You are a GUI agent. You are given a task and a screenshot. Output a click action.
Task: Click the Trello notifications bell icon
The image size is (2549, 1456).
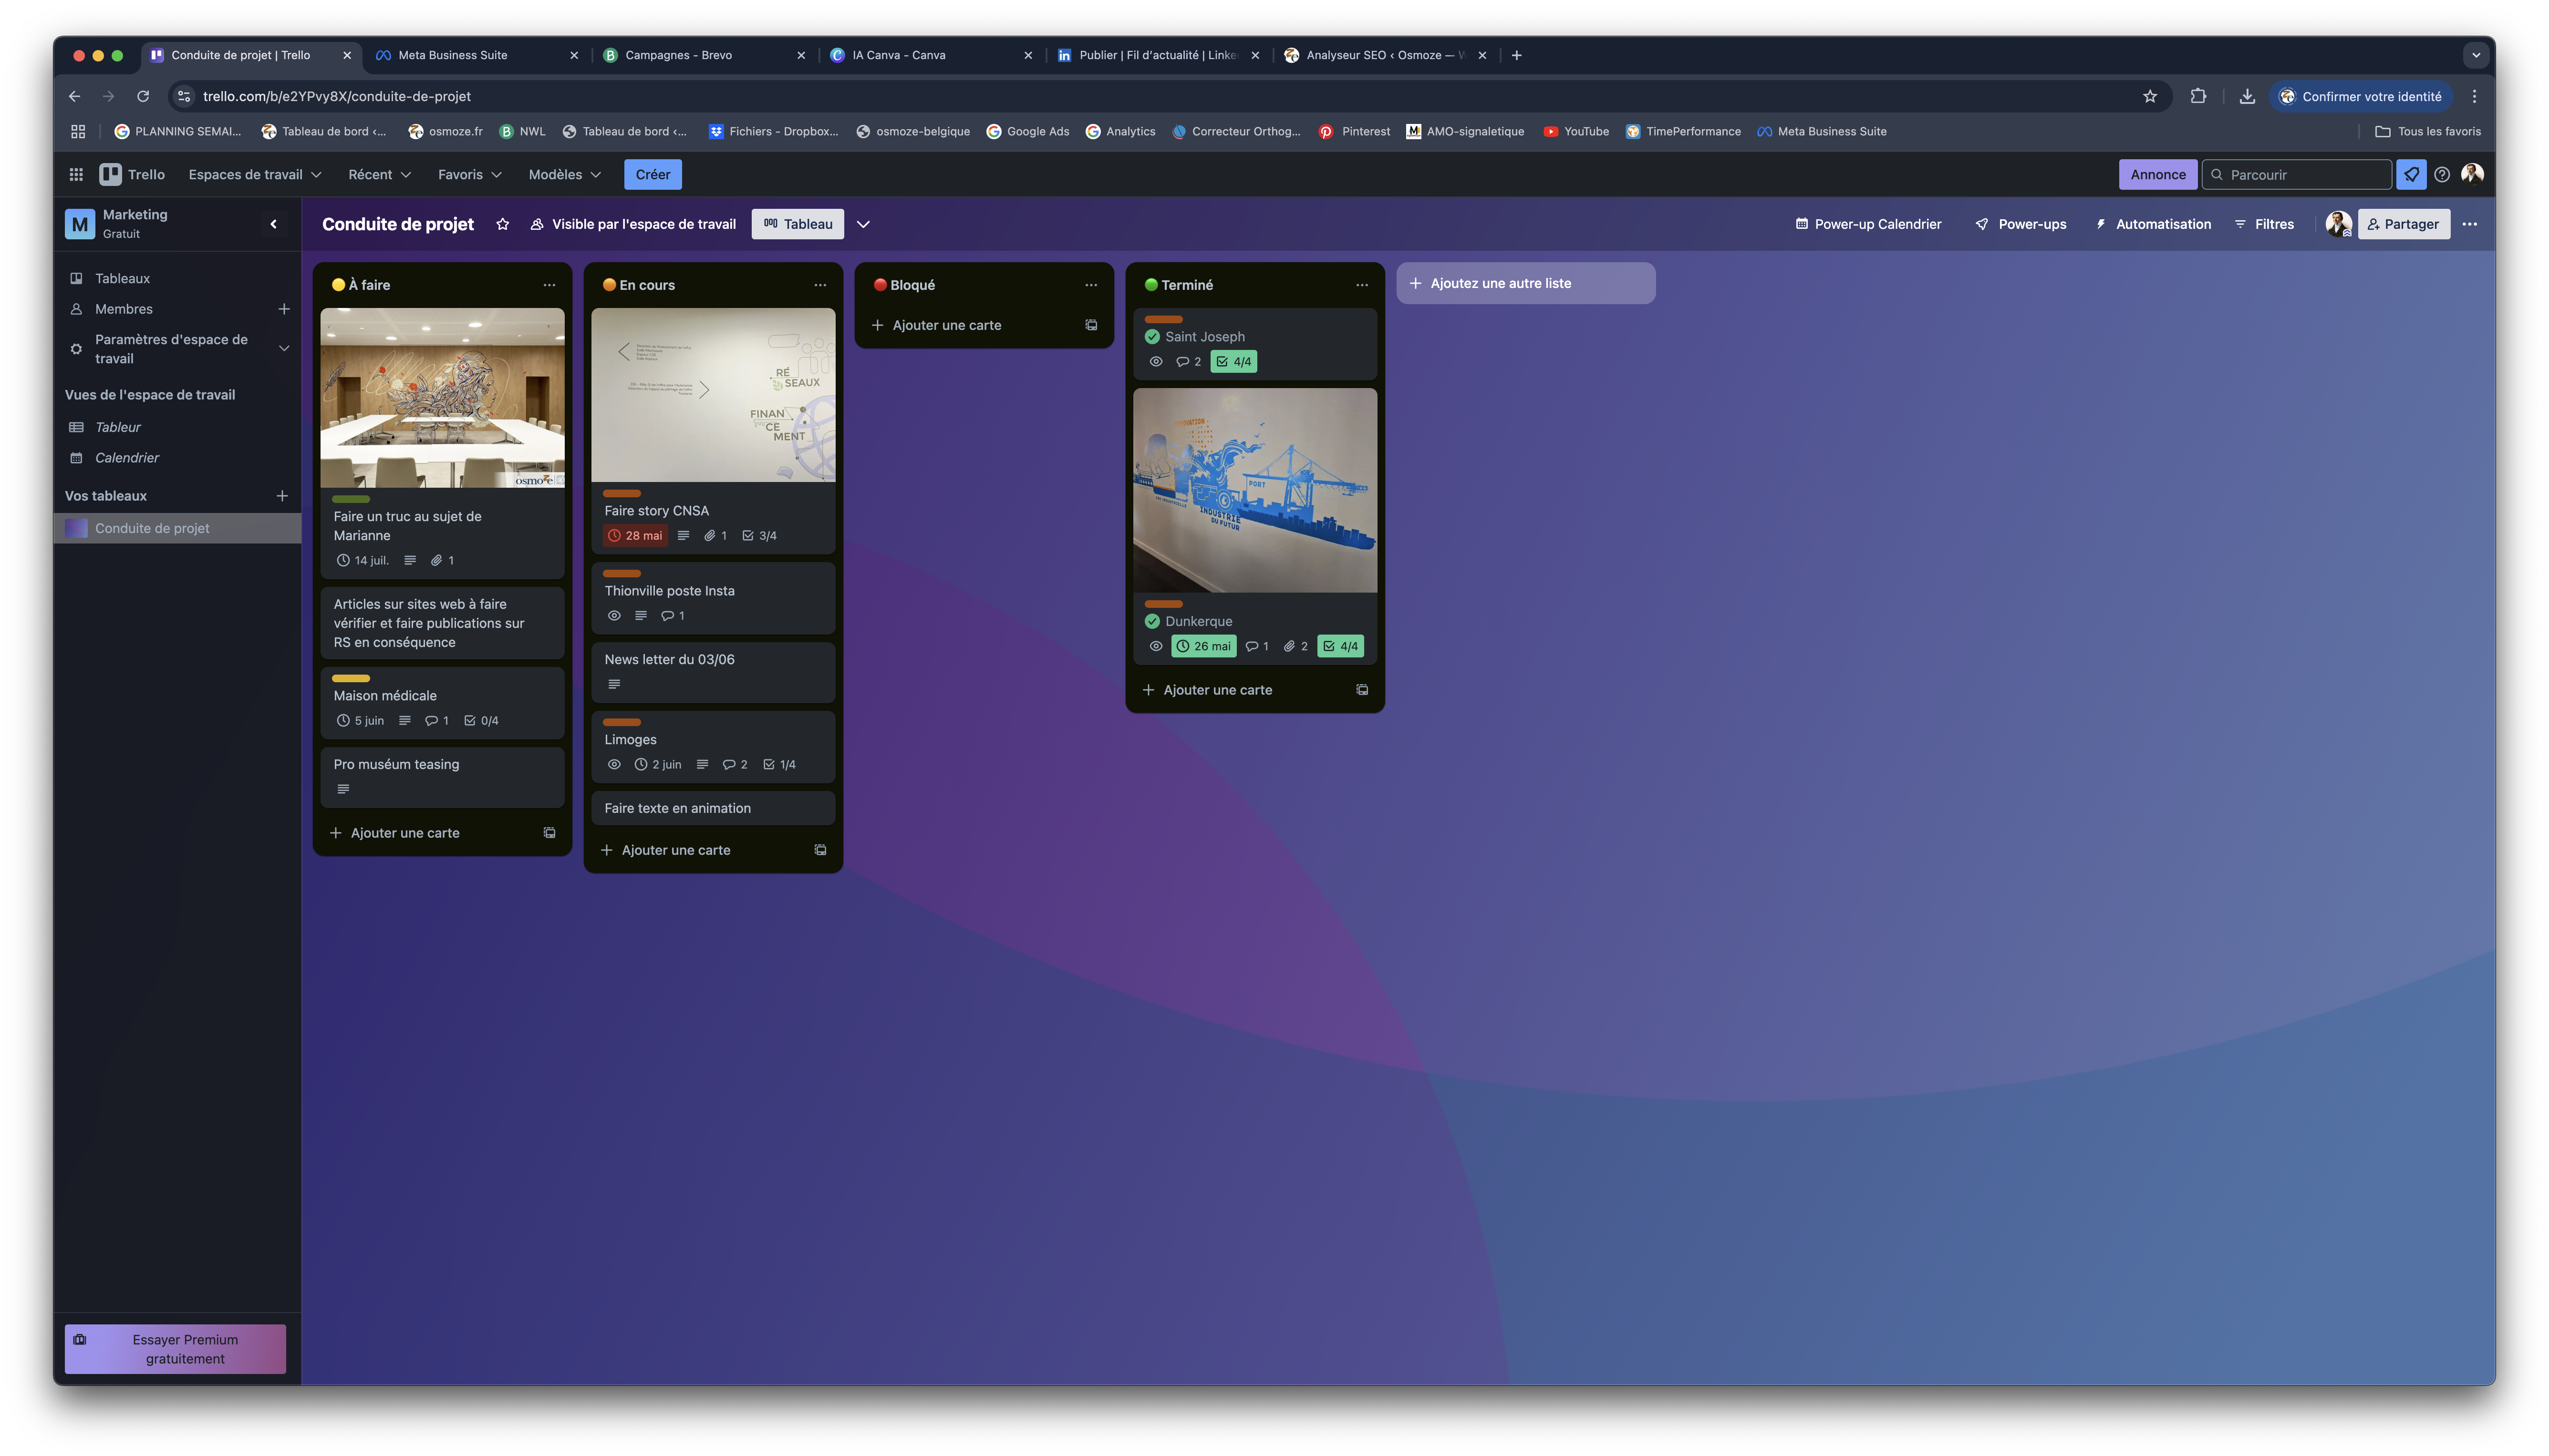point(2411,174)
